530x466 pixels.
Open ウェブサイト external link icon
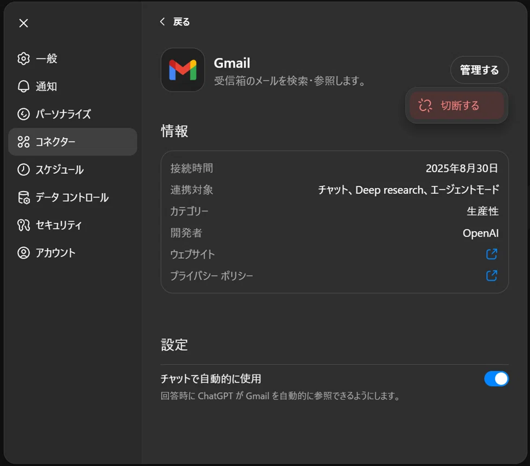click(492, 254)
